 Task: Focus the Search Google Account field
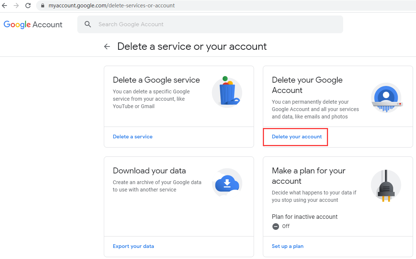coord(210,24)
